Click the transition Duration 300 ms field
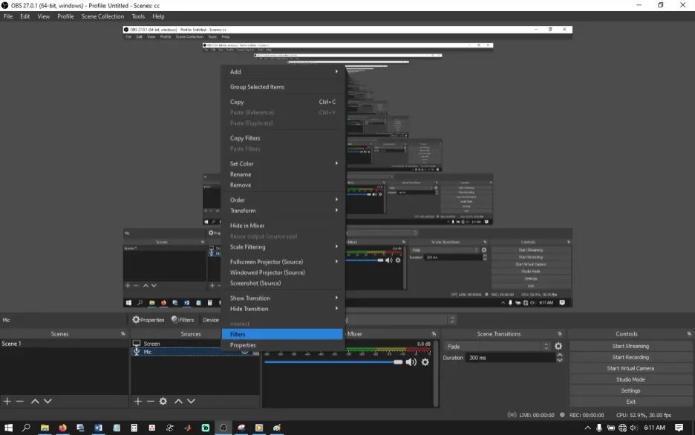Viewport: 695px width, 435px height. pos(509,358)
